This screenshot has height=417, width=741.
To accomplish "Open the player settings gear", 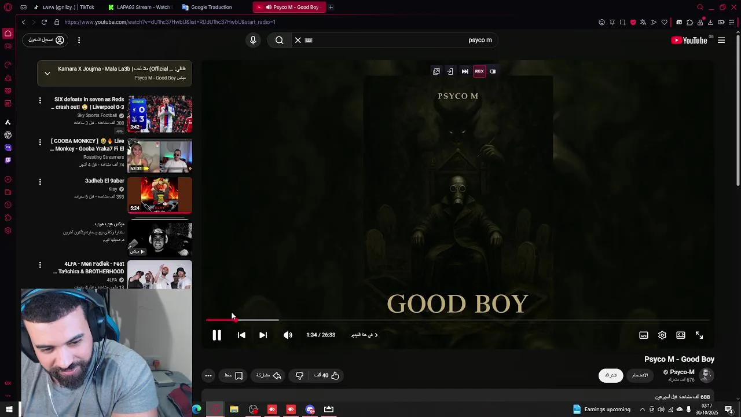I will 662,335.
